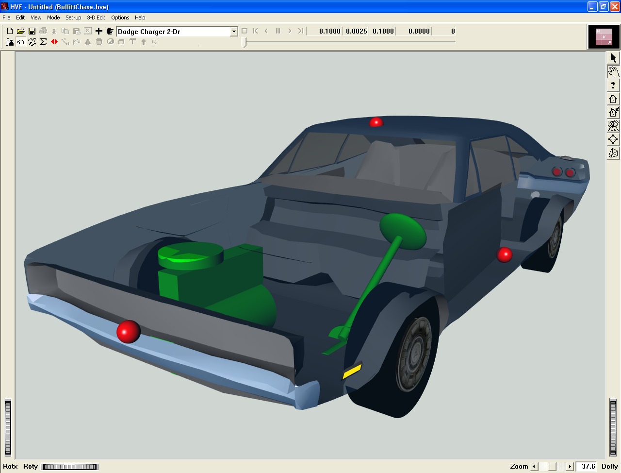Toggle the humans editor mode icon
The width and height of the screenshot is (621, 473).
click(x=10, y=42)
